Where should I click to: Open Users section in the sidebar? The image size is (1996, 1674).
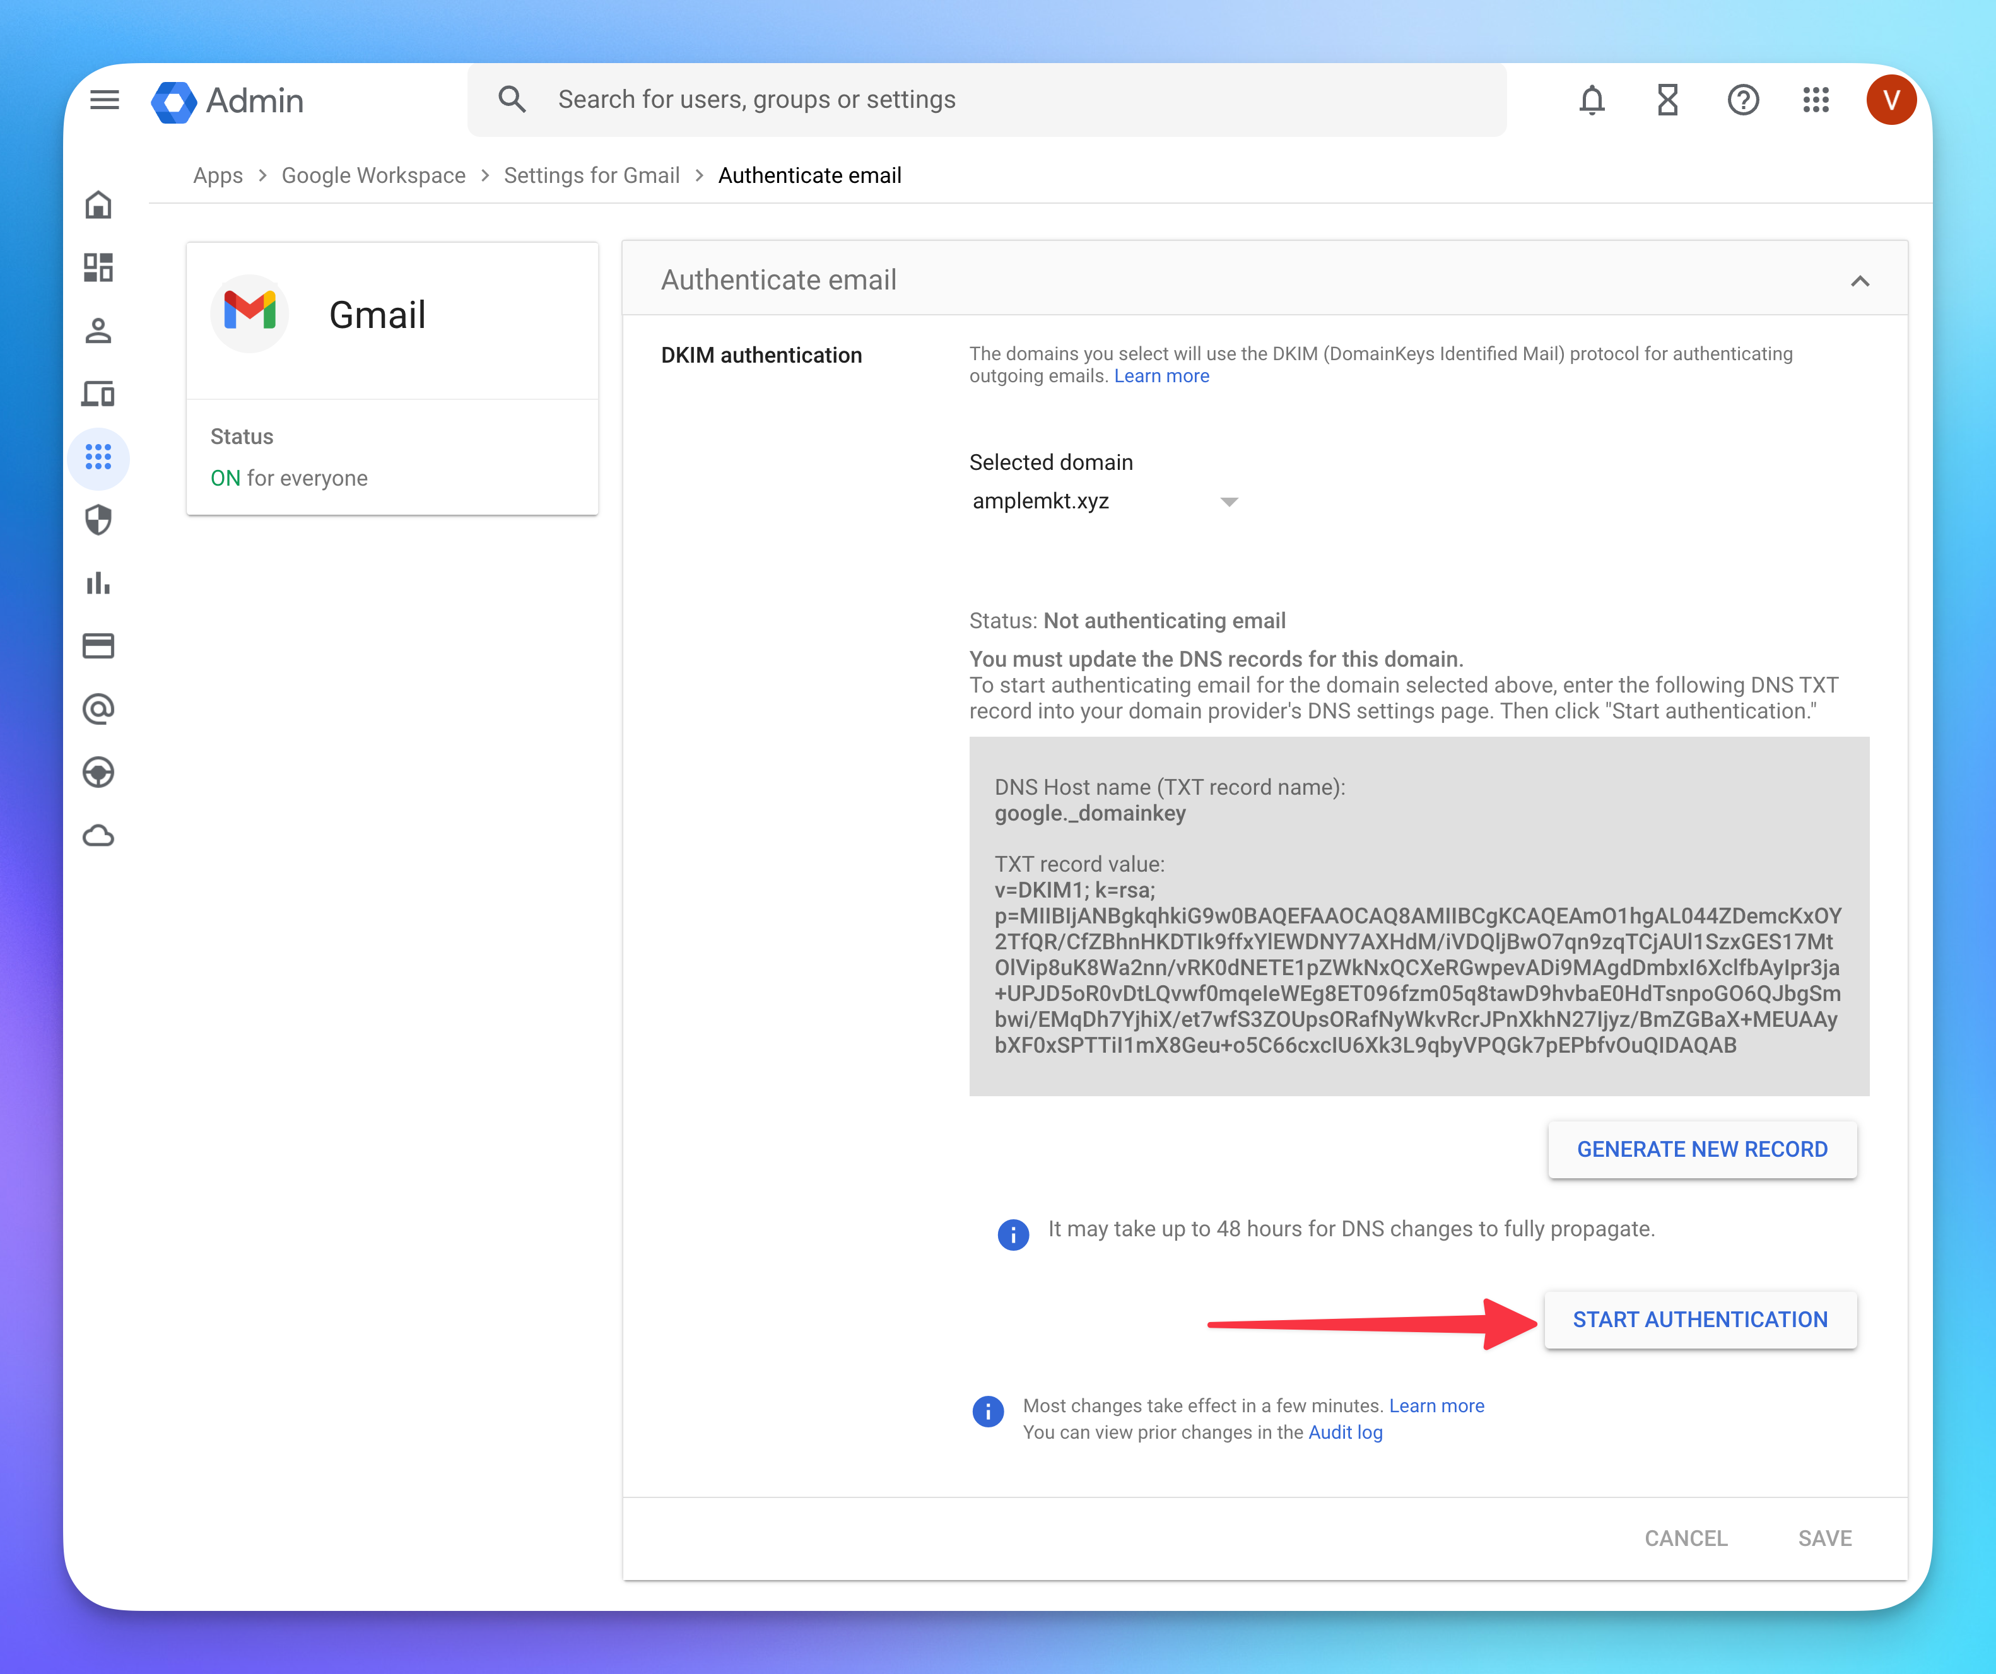point(99,331)
